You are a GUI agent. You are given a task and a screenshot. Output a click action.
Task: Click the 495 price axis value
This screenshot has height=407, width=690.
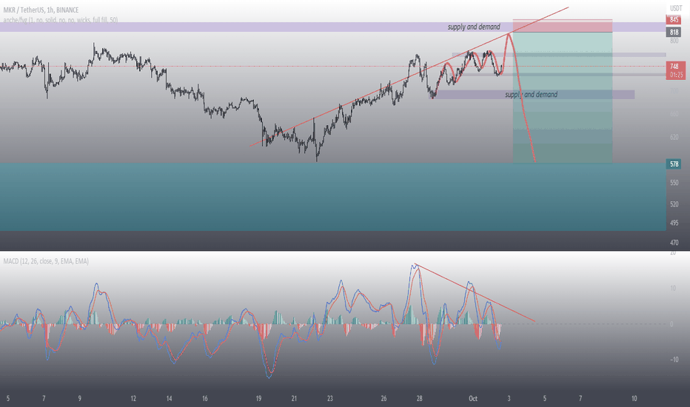(674, 223)
